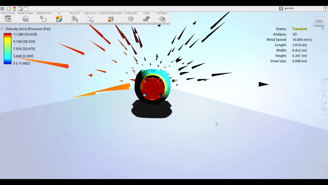Image resolution: width=328 pixels, height=185 pixels.
Task: Expand the Flow Lines panel dropdown arrow
Action: tap(131, 24)
